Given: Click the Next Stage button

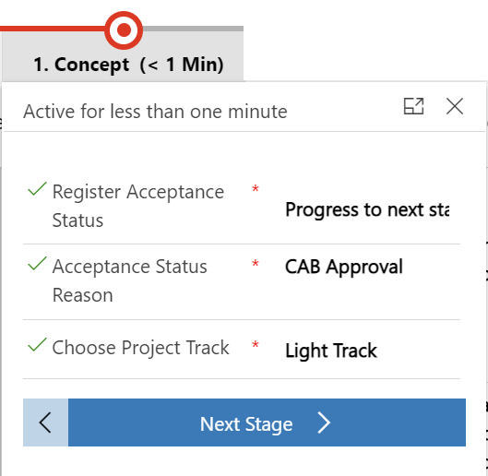Looking at the screenshot, I should (267, 422).
